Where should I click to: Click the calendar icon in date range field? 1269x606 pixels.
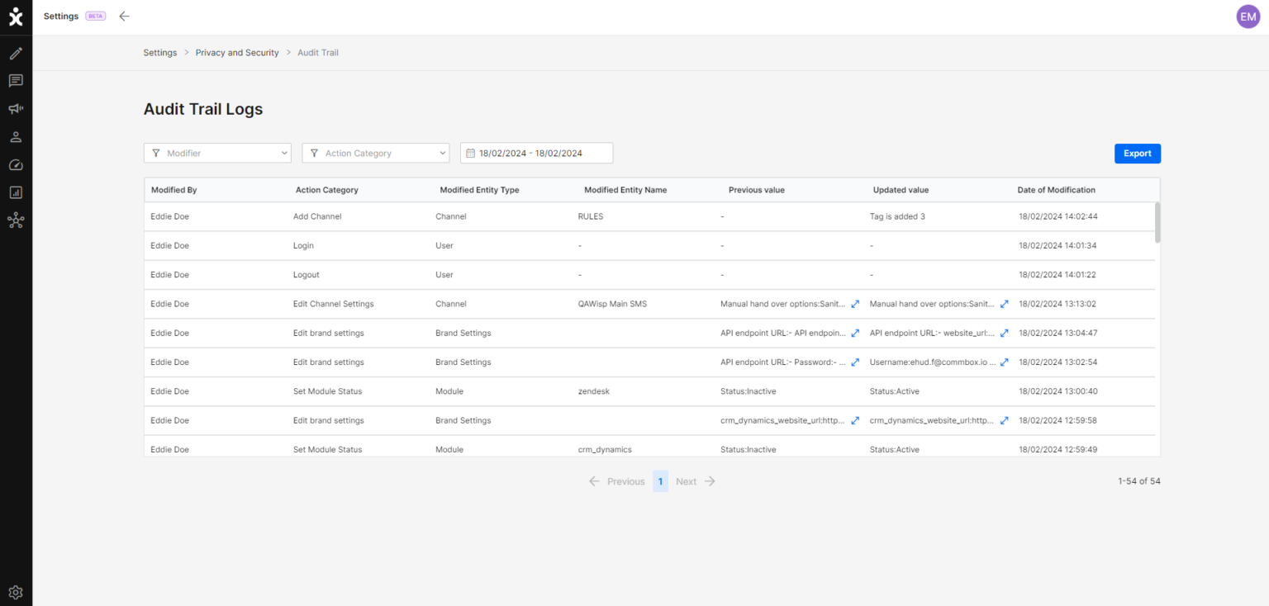(471, 153)
